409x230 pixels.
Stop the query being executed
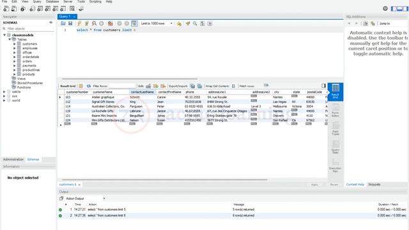[x=102, y=24]
